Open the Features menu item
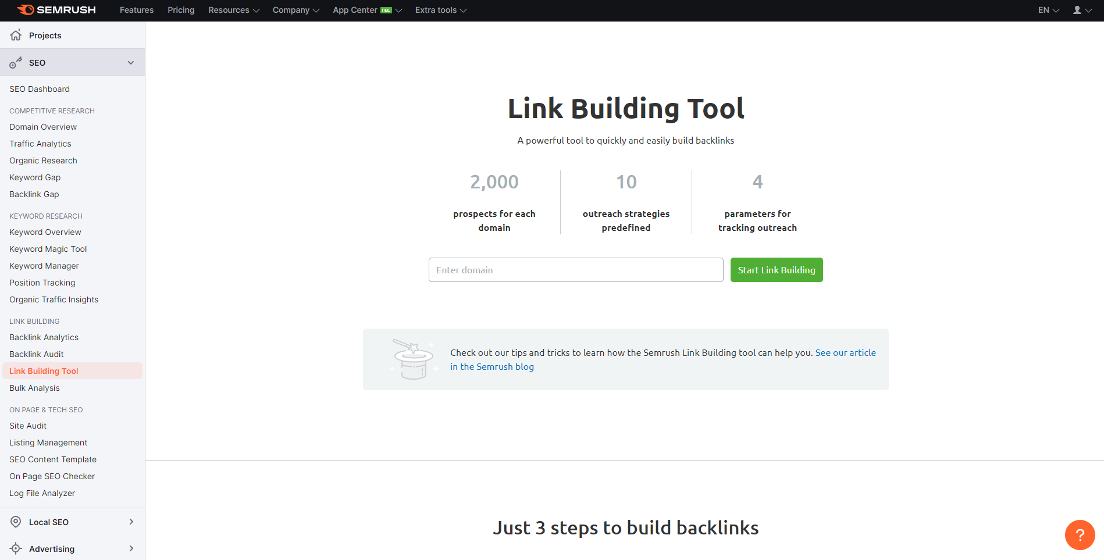This screenshot has width=1104, height=560. coord(137,10)
